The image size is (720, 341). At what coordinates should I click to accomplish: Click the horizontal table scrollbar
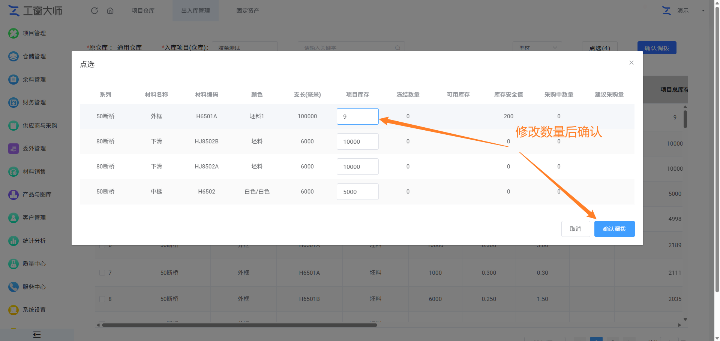239,325
